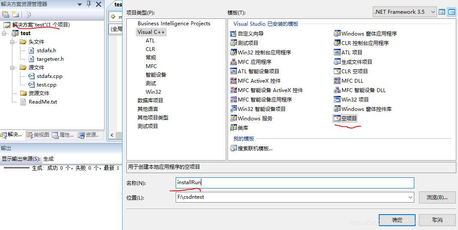The height and width of the screenshot is (230, 458).
Task: Click the 浏览(B)... button
Action: pos(437,197)
